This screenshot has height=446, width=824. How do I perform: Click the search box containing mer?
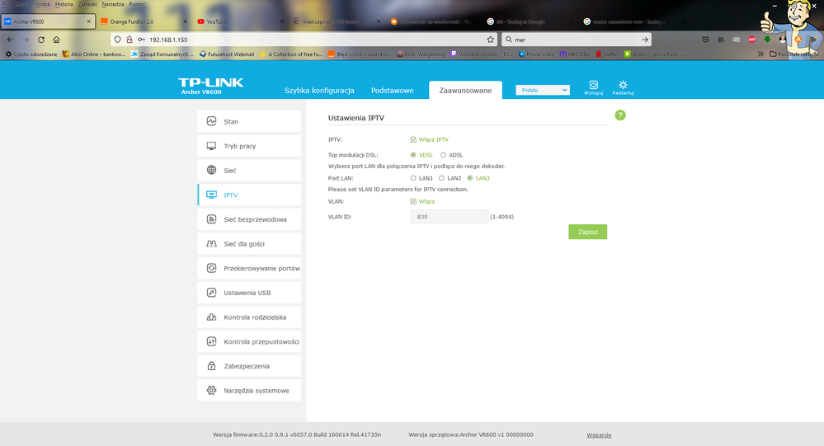coord(577,40)
